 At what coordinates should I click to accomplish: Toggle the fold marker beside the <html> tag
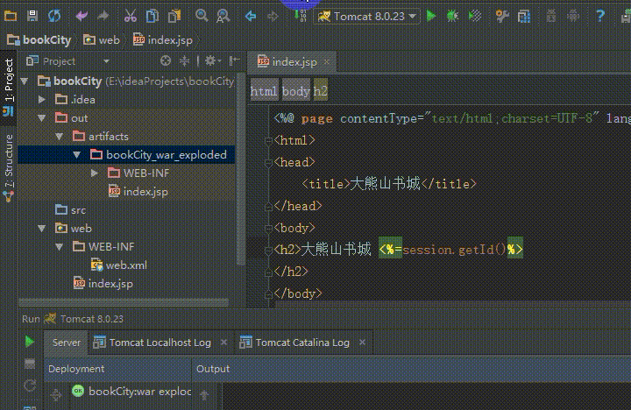click(268, 141)
